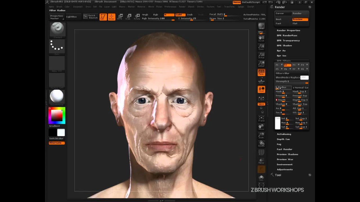The height and width of the screenshot is (202, 360).
Task: Pick a color in the color picker square
Action: click(x=57, y=115)
